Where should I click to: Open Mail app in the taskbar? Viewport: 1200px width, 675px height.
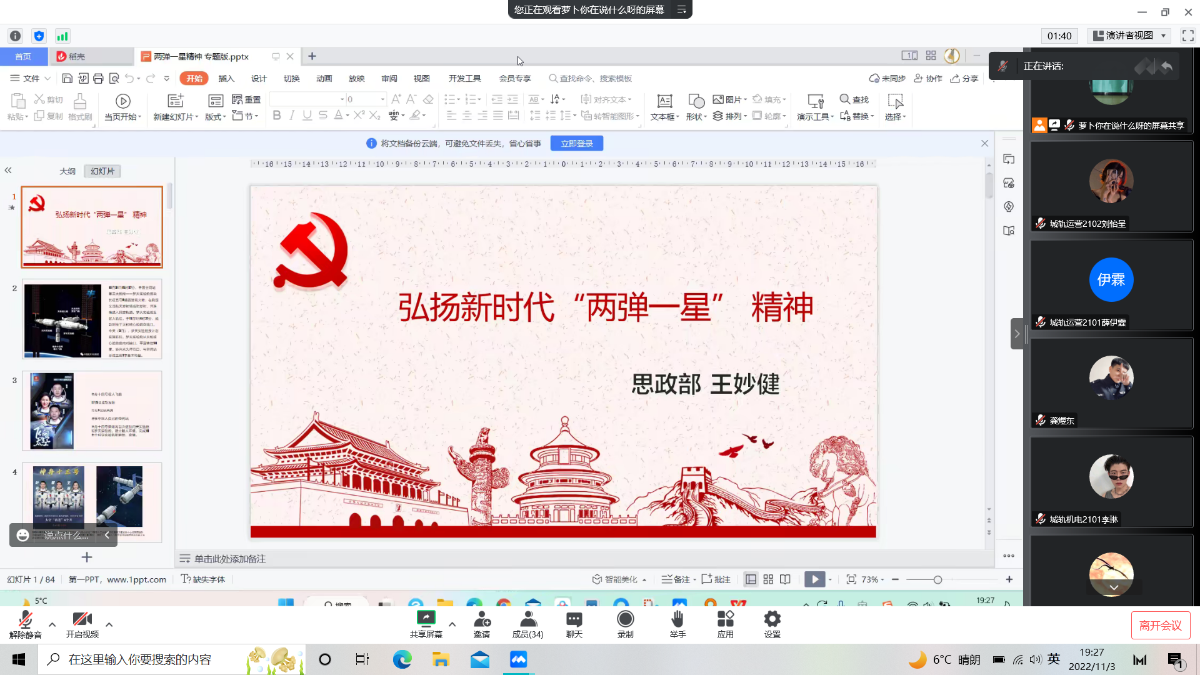(480, 659)
